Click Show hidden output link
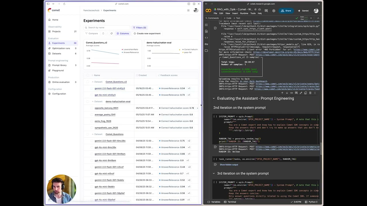Viewport: 367px width, 206px height. 229,165
